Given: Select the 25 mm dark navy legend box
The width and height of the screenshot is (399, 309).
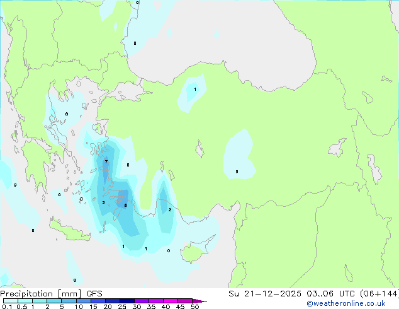Looking at the screenshot, I should (127, 301).
